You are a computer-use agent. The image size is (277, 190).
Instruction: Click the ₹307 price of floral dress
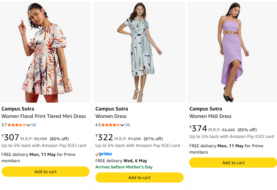pos(11,138)
